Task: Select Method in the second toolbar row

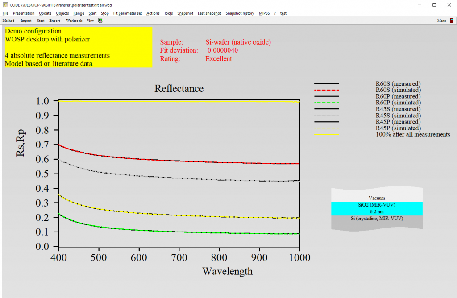Action: [x=8, y=20]
